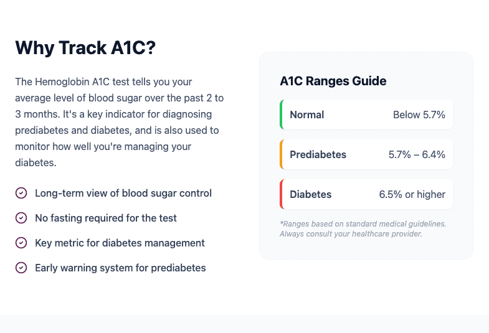Click the "5.7% – 6.4%" value
Image resolution: width=489 pixels, height=333 pixels.
[x=417, y=154]
